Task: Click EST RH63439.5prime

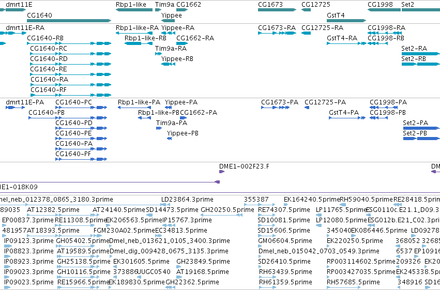Action: [285, 272]
